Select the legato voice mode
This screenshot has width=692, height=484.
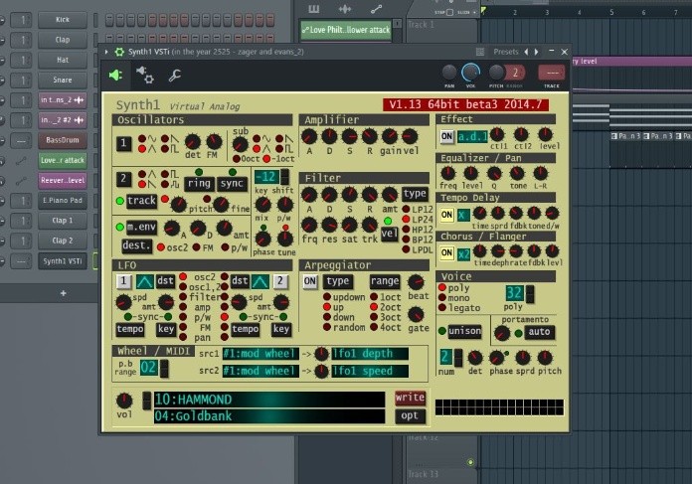click(x=442, y=308)
